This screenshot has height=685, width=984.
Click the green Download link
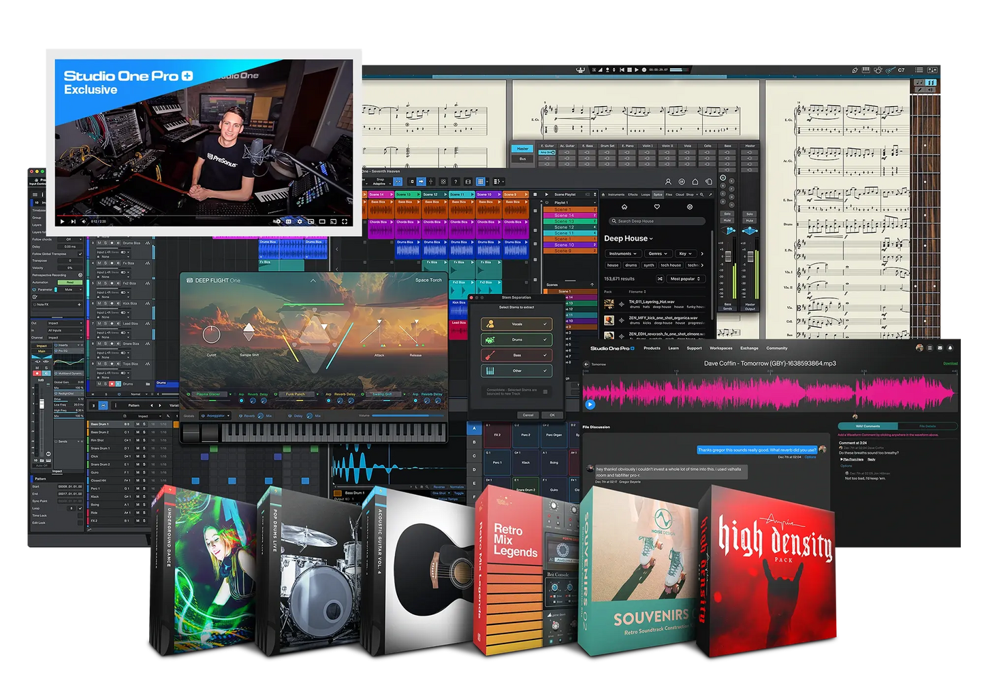(950, 363)
